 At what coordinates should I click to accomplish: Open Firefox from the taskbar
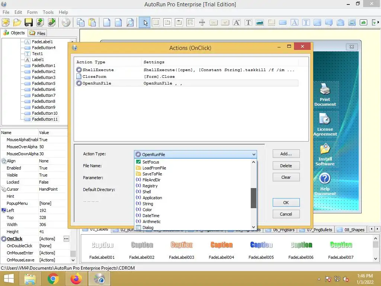pos(76,279)
